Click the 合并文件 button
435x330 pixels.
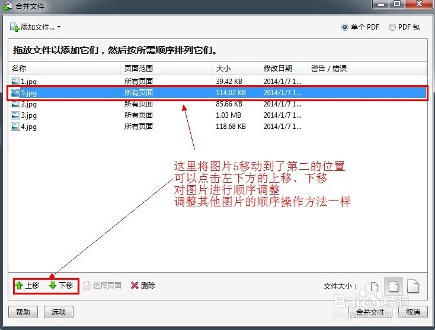click(370, 312)
